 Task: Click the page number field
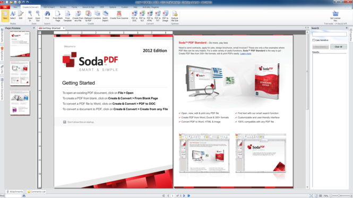173,196
